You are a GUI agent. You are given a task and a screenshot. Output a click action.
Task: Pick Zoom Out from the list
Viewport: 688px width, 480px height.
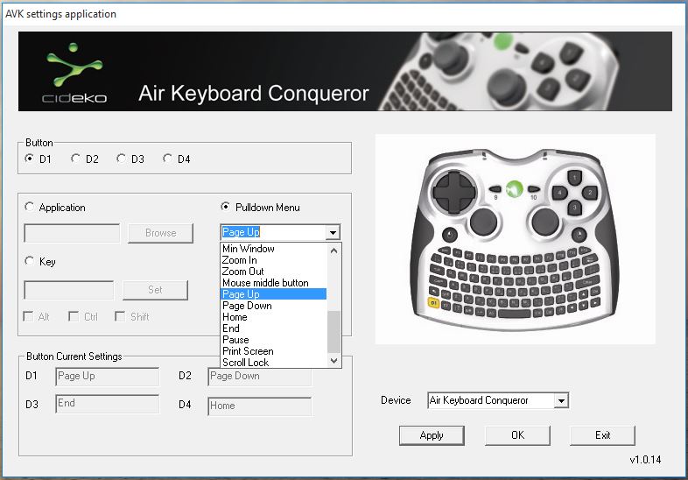click(x=274, y=272)
